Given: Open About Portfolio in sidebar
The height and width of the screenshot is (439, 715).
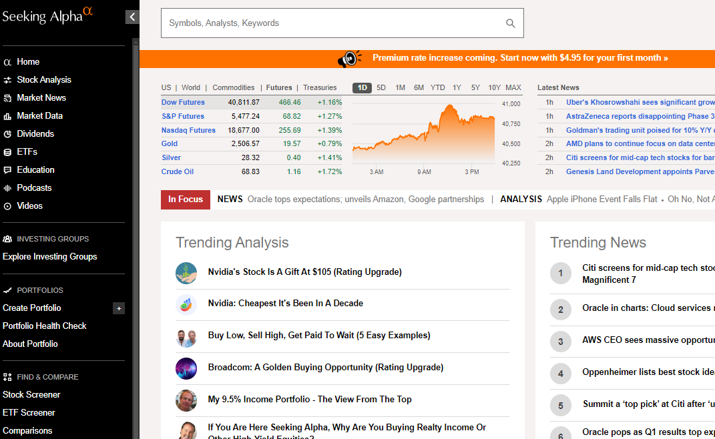Looking at the screenshot, I should 30,344.
